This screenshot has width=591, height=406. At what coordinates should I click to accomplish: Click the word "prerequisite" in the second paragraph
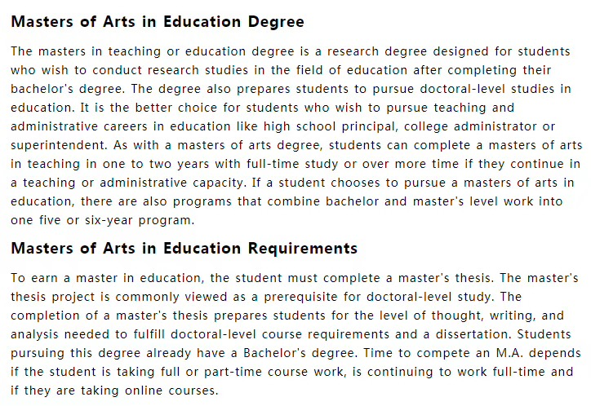point(272,296)
